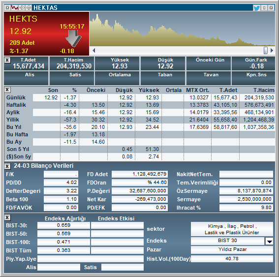Click the Ortalama summary cell
Image resolution: width=279 pixels, height=277 pixels.
click(x=117, y=78)
